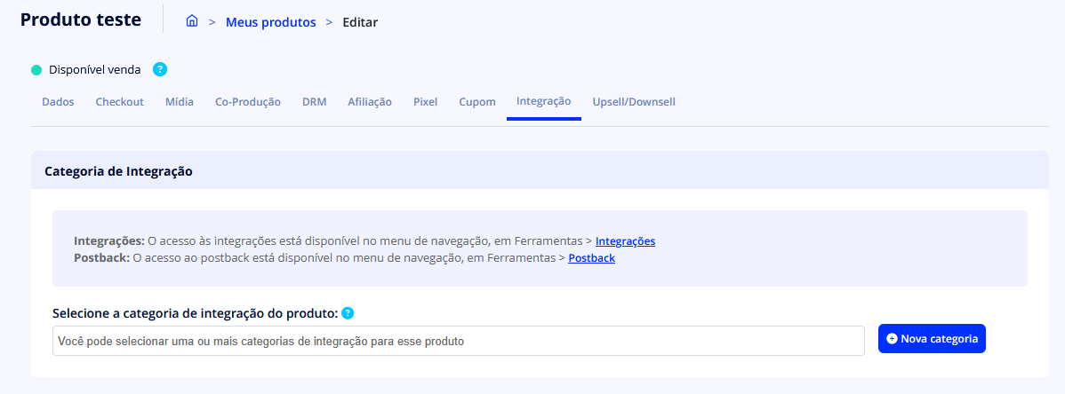
Task: Click the Editar breadcrumb item
Action: pos(360,22)
